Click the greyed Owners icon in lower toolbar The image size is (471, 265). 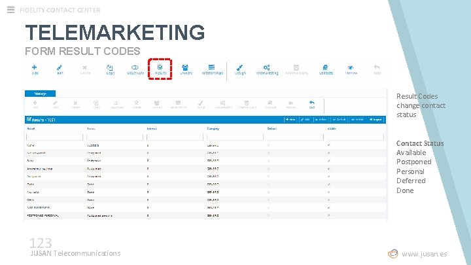tap(157, 104)
